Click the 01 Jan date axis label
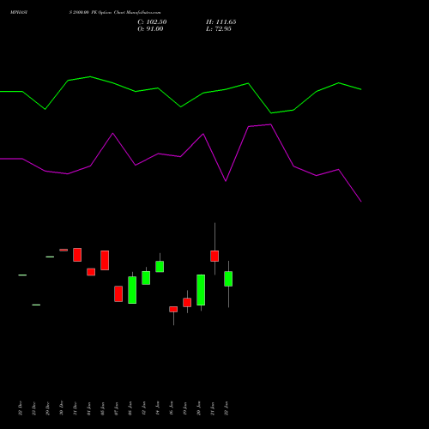 point(88,408)
